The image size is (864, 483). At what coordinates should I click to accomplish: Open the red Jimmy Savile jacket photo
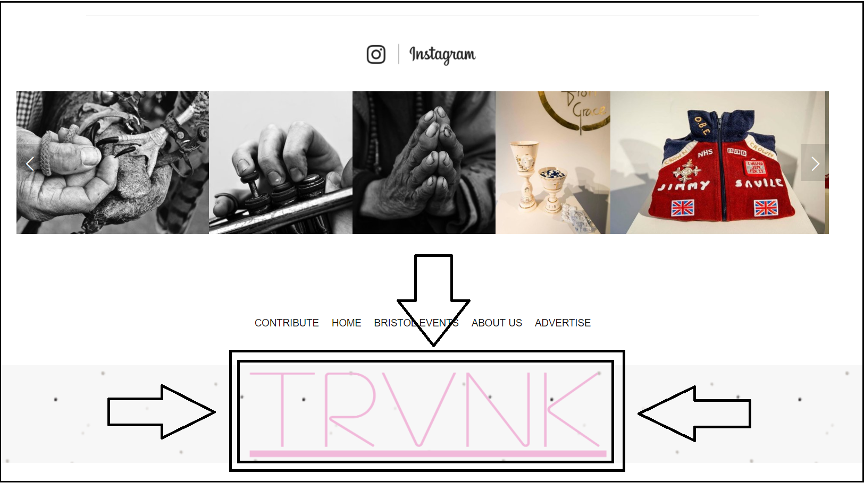(718, 162)
